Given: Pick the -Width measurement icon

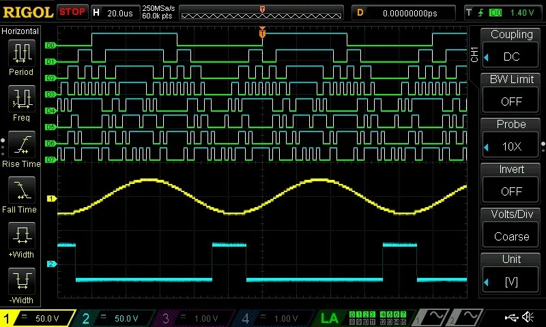Looking at the screenshot, I should tap(20, 283).
